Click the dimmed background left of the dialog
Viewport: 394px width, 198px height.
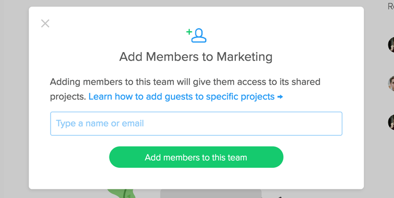14,99
